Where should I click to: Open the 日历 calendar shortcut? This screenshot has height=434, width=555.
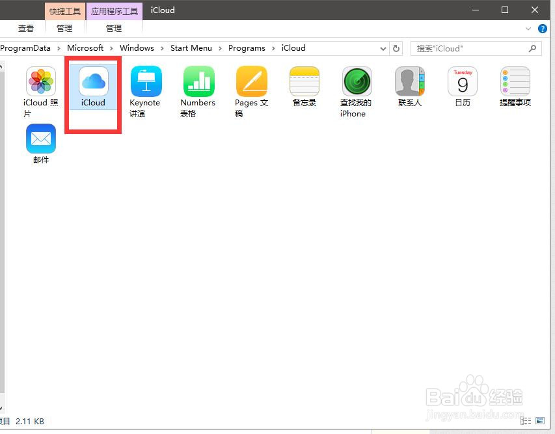point(462,87)
